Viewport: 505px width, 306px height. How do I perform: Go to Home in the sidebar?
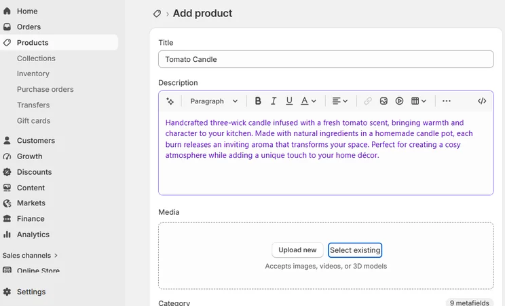point(27,11)
